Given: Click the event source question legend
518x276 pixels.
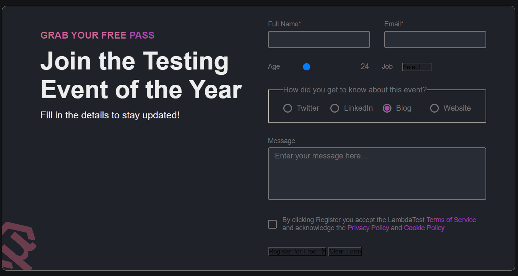Looking at the screenshot, I should coord(355,90).
